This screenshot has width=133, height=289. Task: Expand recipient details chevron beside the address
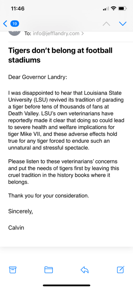[x=83, y=34]
